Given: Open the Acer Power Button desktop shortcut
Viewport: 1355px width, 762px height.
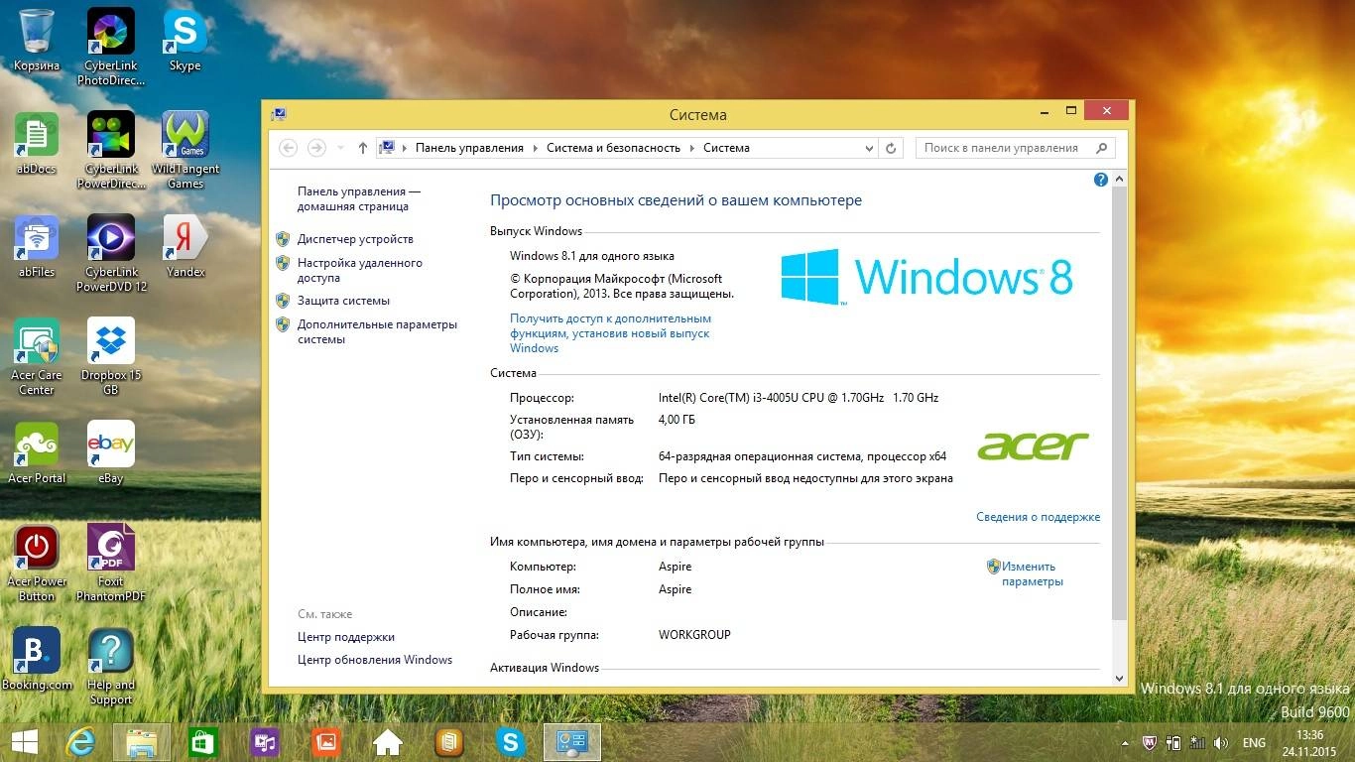Looking at the screenshot, I should [37, 563].
